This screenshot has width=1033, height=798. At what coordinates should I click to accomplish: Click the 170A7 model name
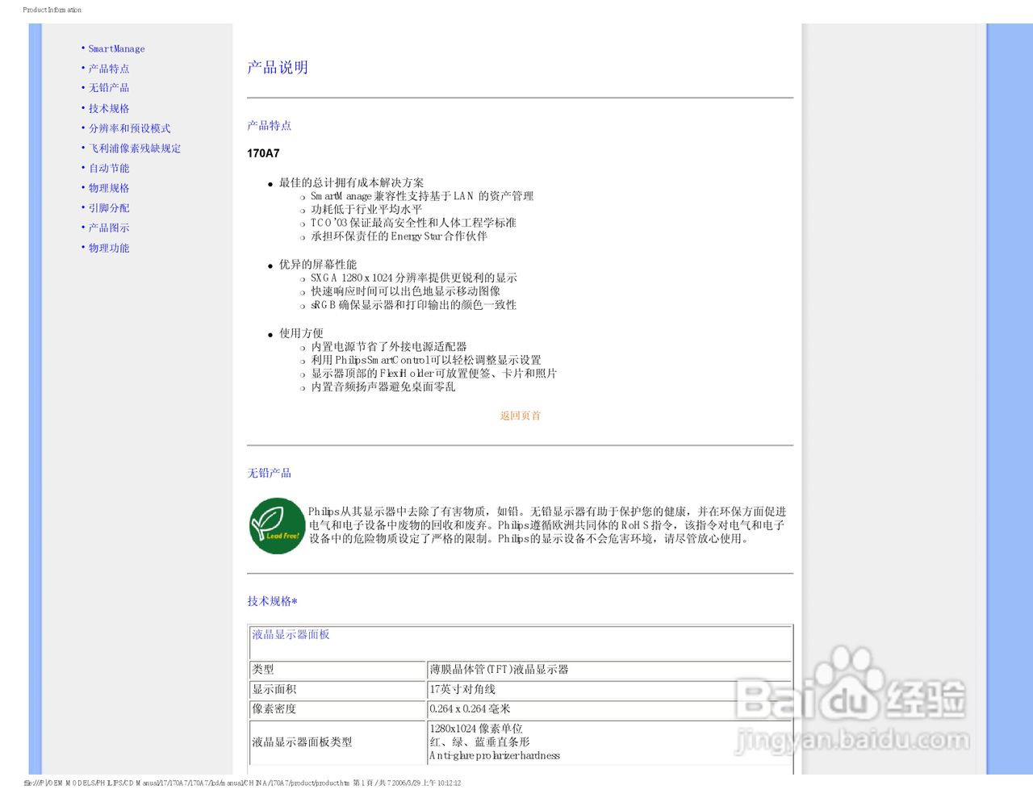click(x=263, y=152)
